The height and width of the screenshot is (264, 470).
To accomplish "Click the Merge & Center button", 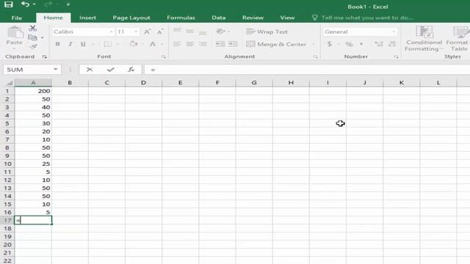I will click(276, 44).
